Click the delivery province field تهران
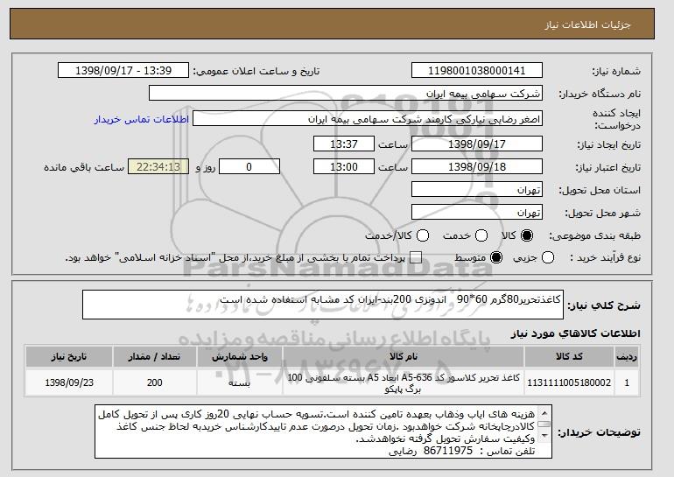The image size is (674, 477). [477, 190]
